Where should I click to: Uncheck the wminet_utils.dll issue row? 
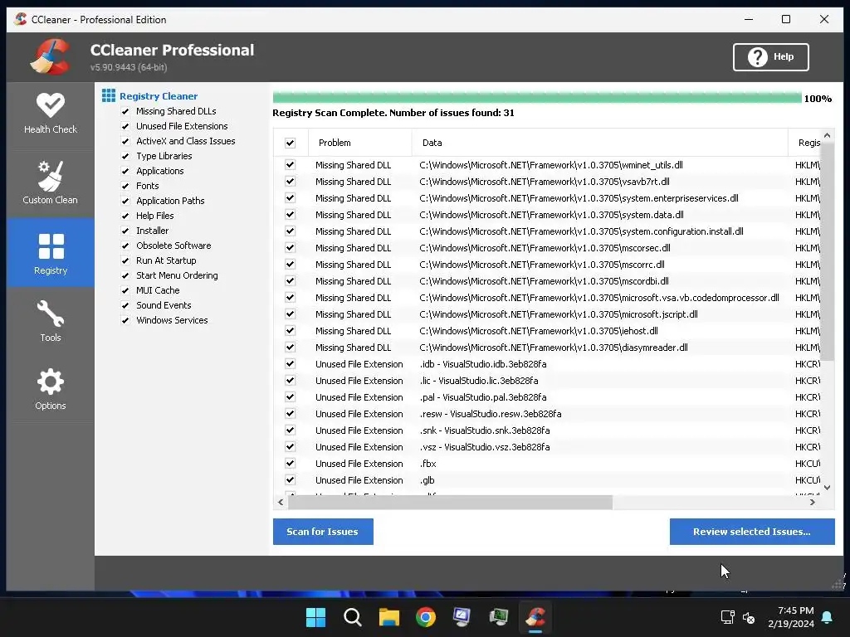tap(290, 165)
